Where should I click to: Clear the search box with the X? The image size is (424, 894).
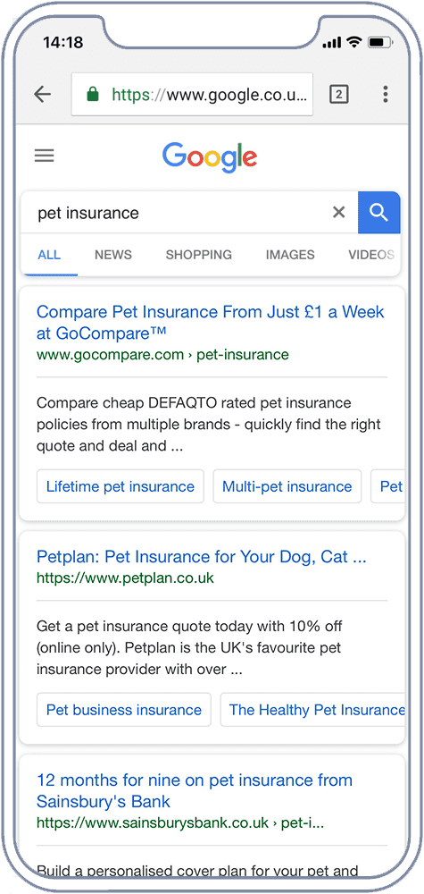click(338, 213)
